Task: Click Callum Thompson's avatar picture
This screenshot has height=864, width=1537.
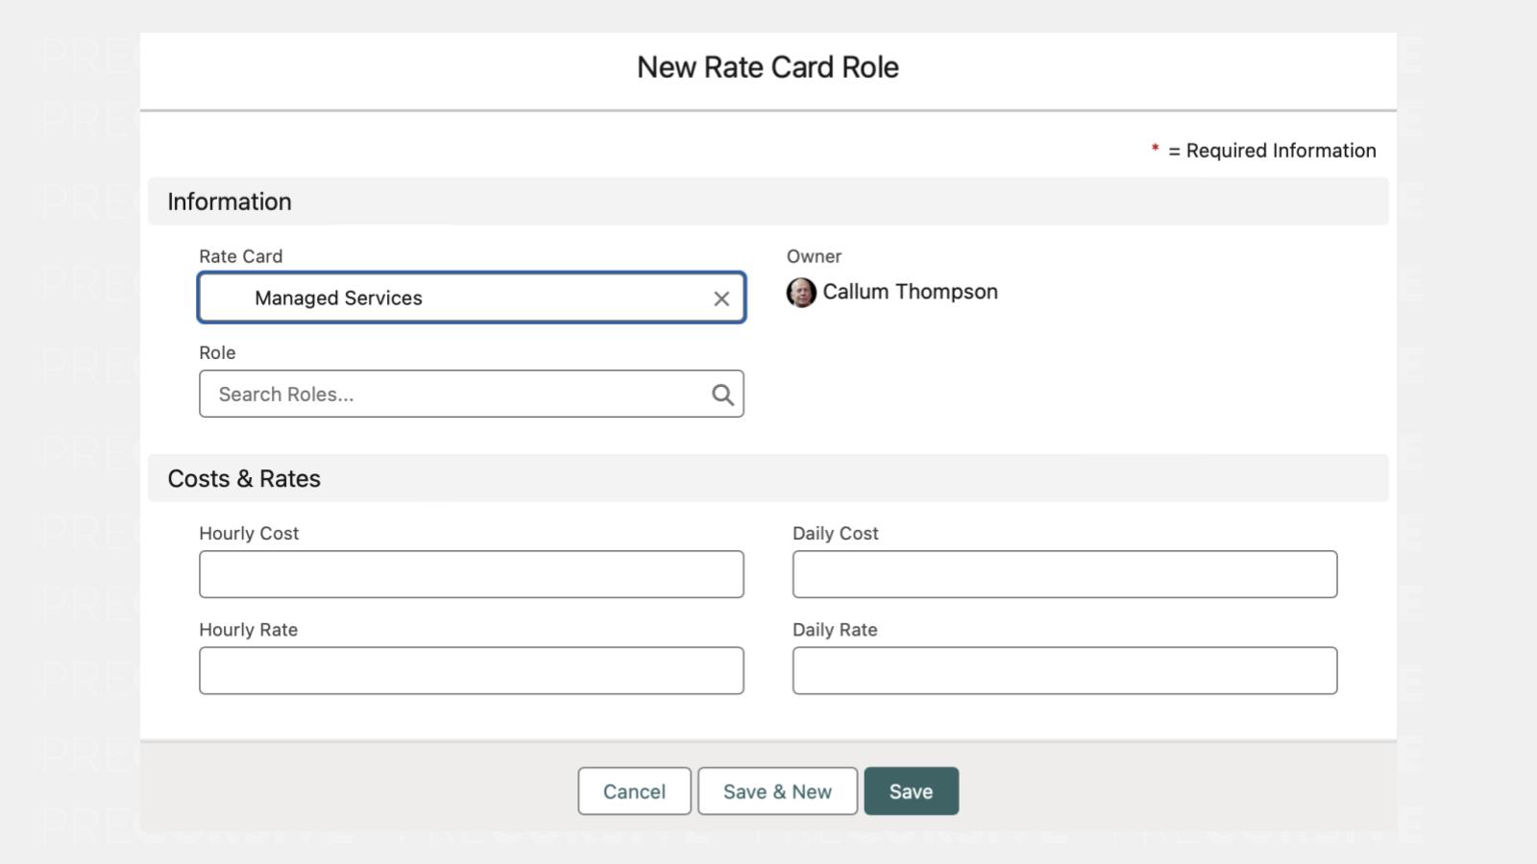Action: point(801,293)
